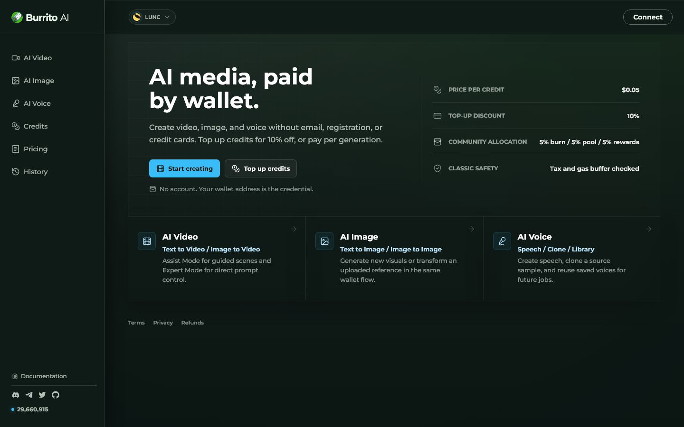
Task: Click the Refunds footer link
Action: pos(192,323)
